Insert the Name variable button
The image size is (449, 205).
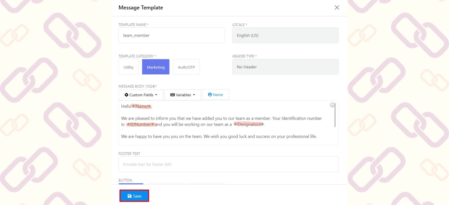click(215, 95)
